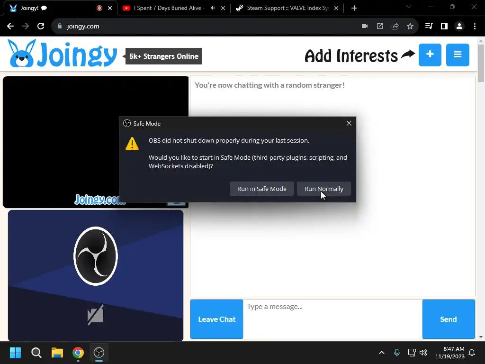Go forward in browser history
The height and width of the screenshot is (364, 485).
point(26,27)
